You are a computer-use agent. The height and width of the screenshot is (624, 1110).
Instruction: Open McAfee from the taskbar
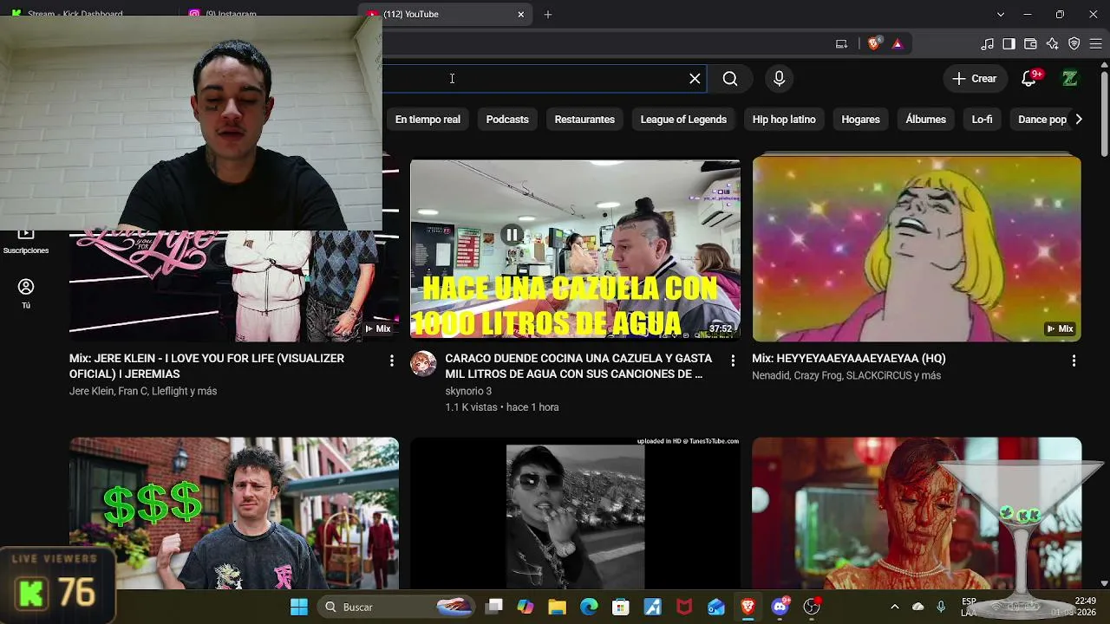pos(684,607)
